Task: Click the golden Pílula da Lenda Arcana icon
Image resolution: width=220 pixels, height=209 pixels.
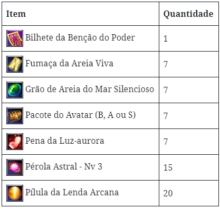Action: tap(15, 193)
